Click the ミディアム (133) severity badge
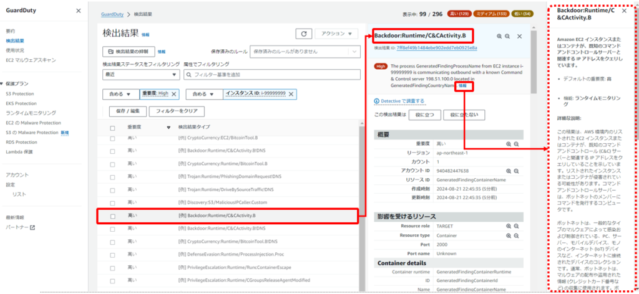This screenshot has width=639, height=294. [492, 14]
